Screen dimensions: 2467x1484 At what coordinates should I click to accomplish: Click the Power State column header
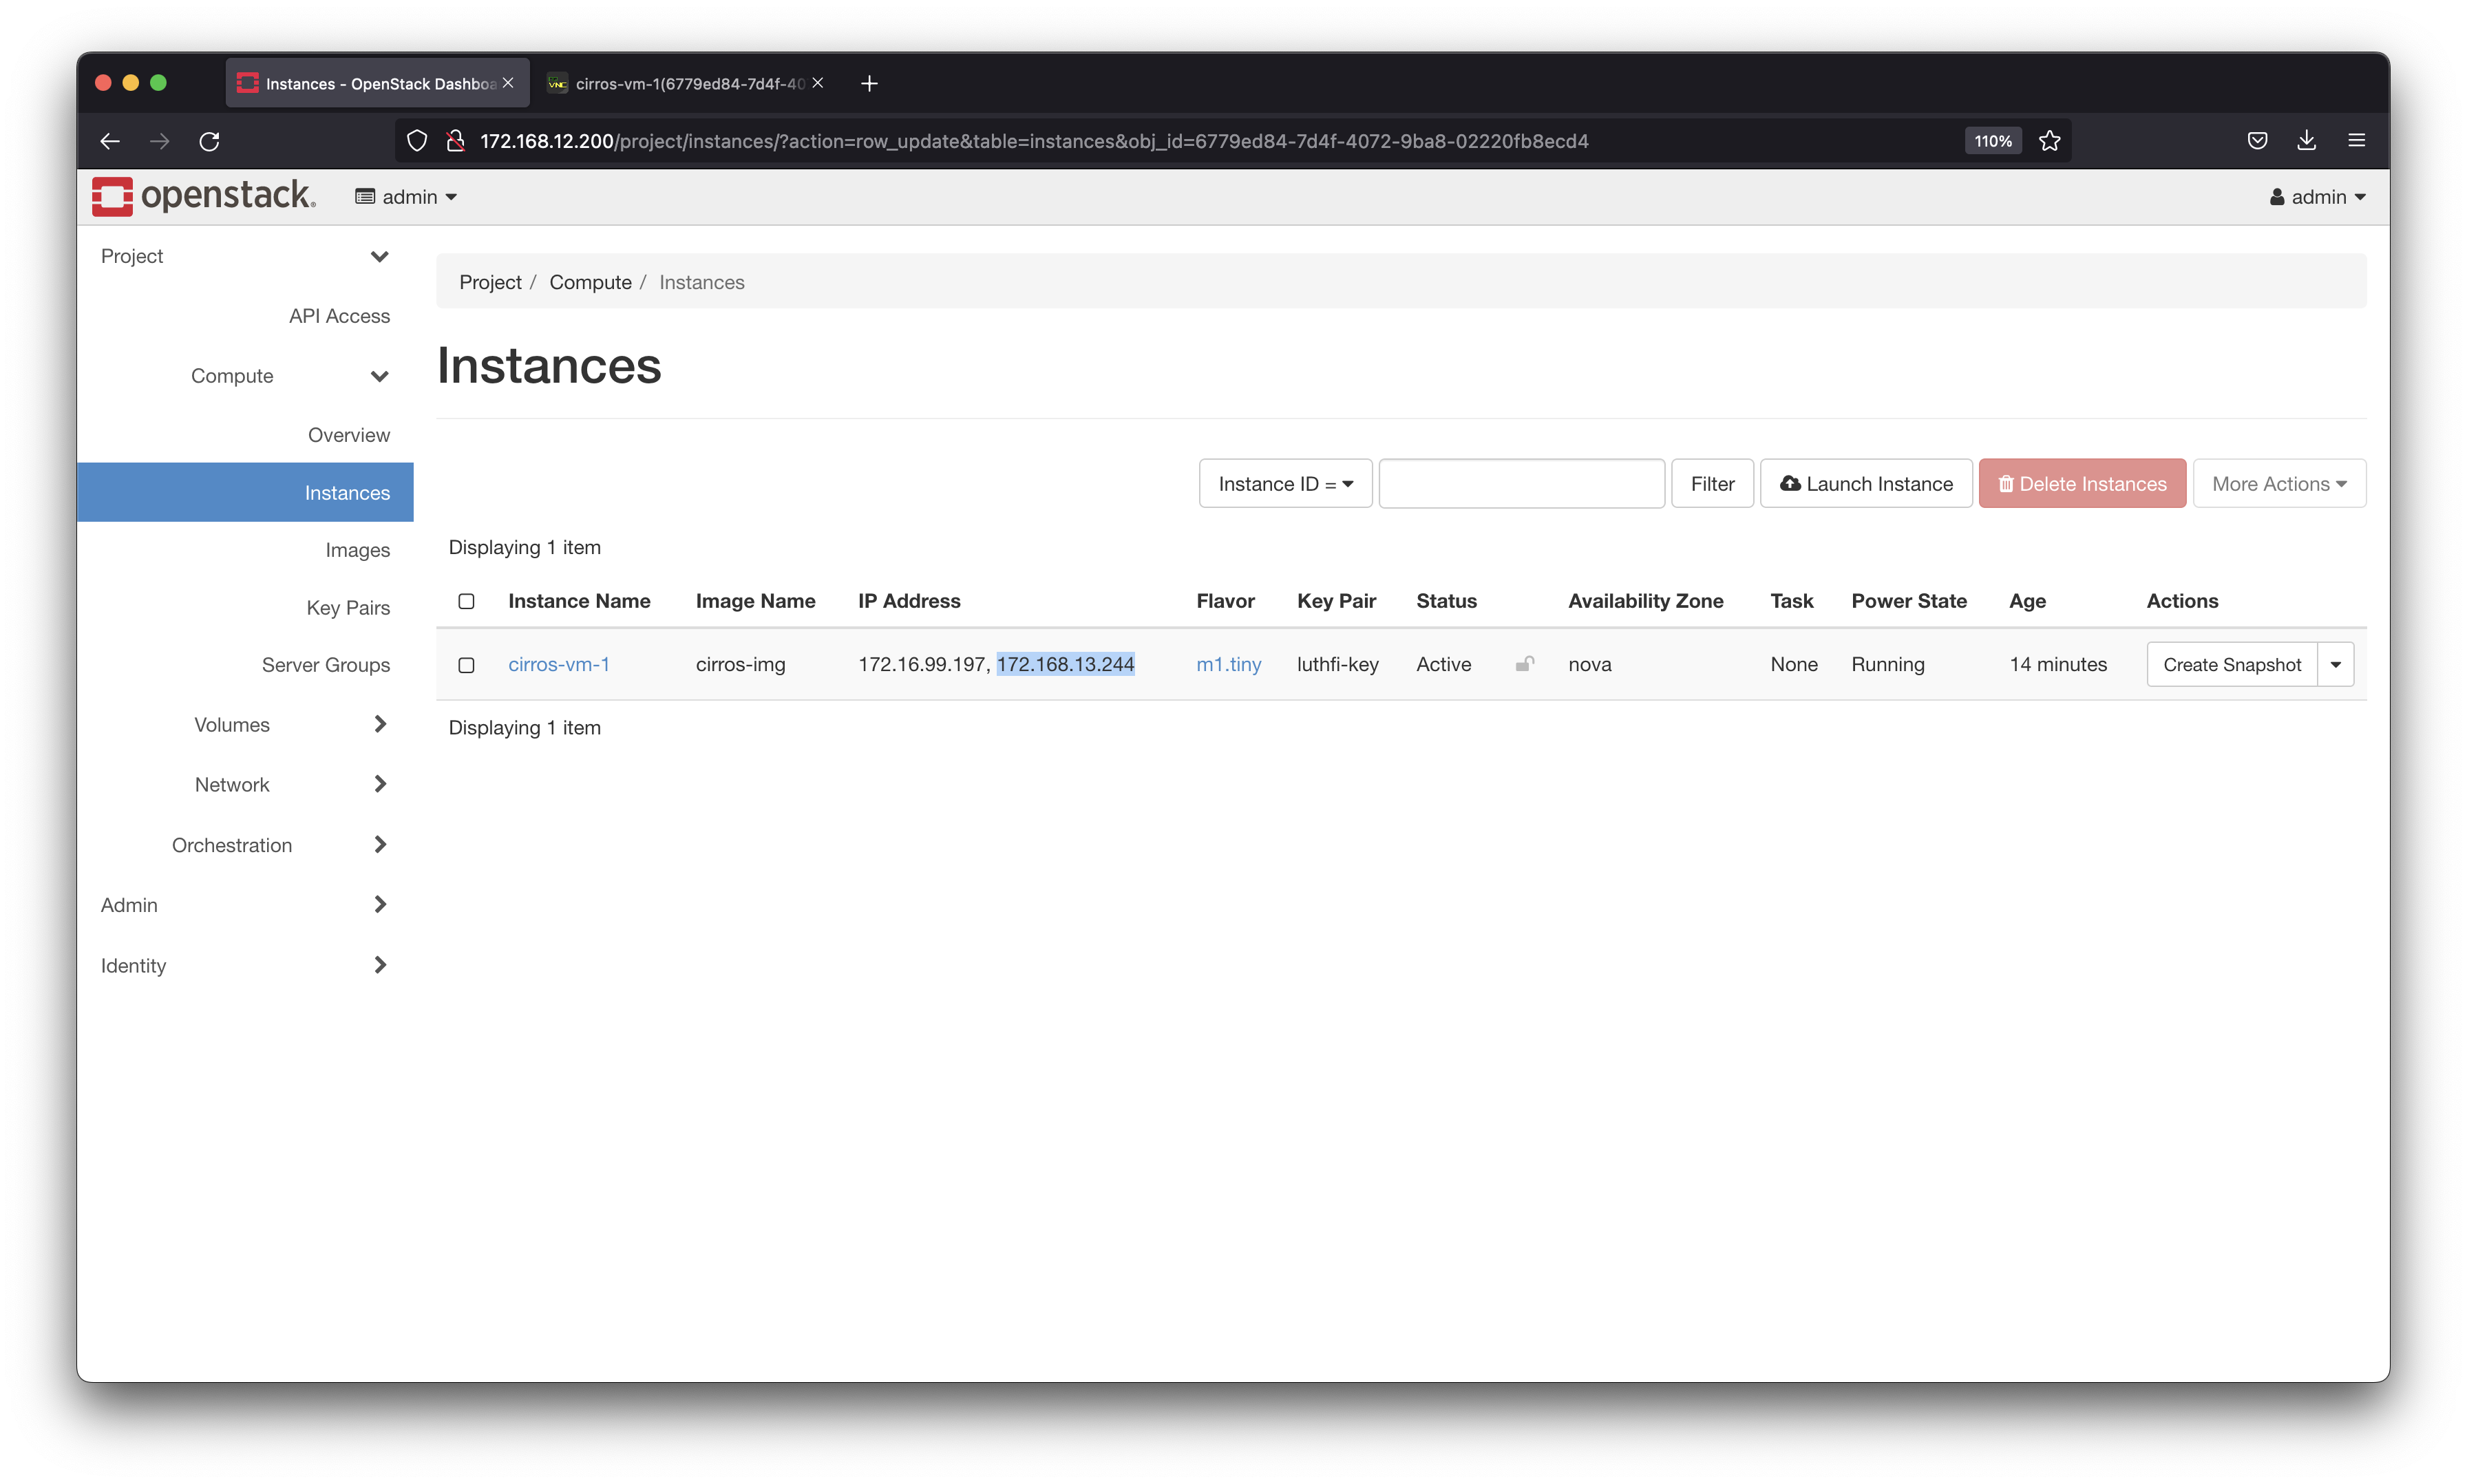coord(1908,601)
